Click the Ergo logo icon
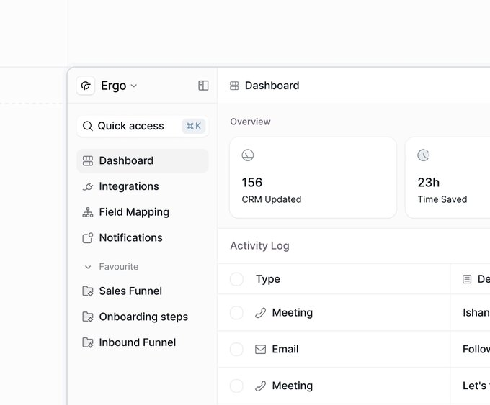 pyautogui.click(x=86, y=86)
